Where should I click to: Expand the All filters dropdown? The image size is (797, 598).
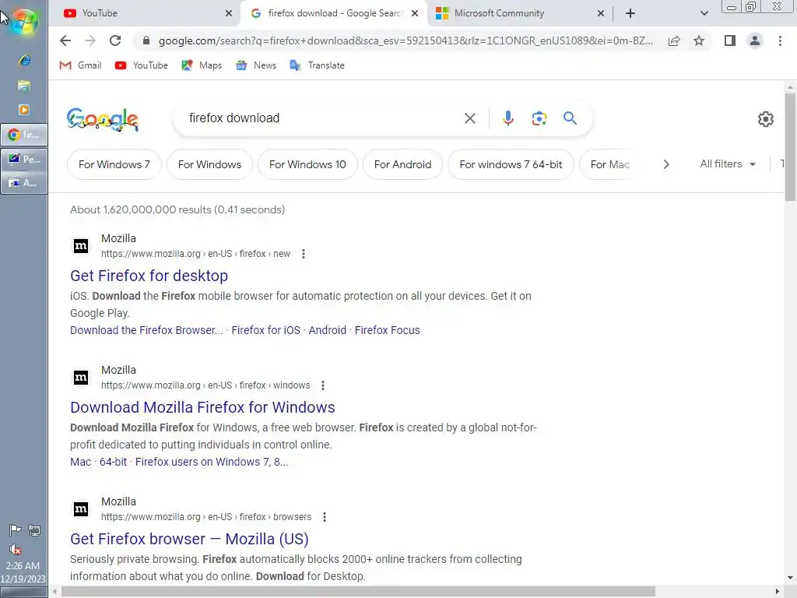click(728, 164)
